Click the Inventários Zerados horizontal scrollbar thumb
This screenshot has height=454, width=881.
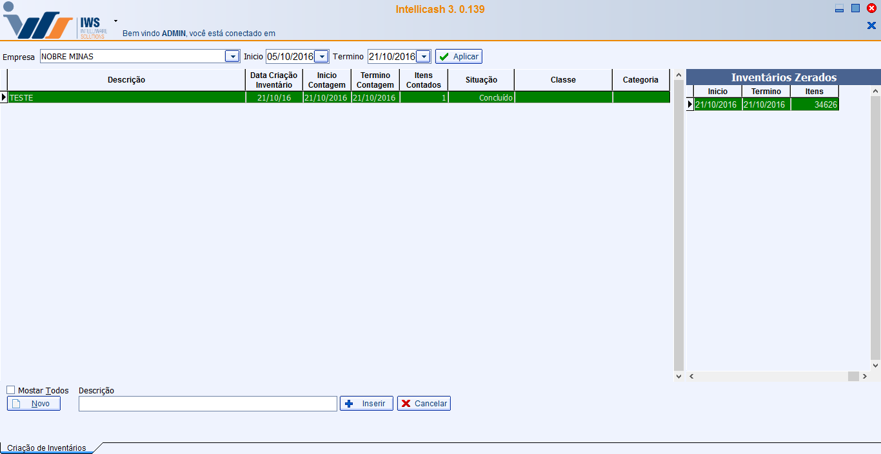coord(853,376)
